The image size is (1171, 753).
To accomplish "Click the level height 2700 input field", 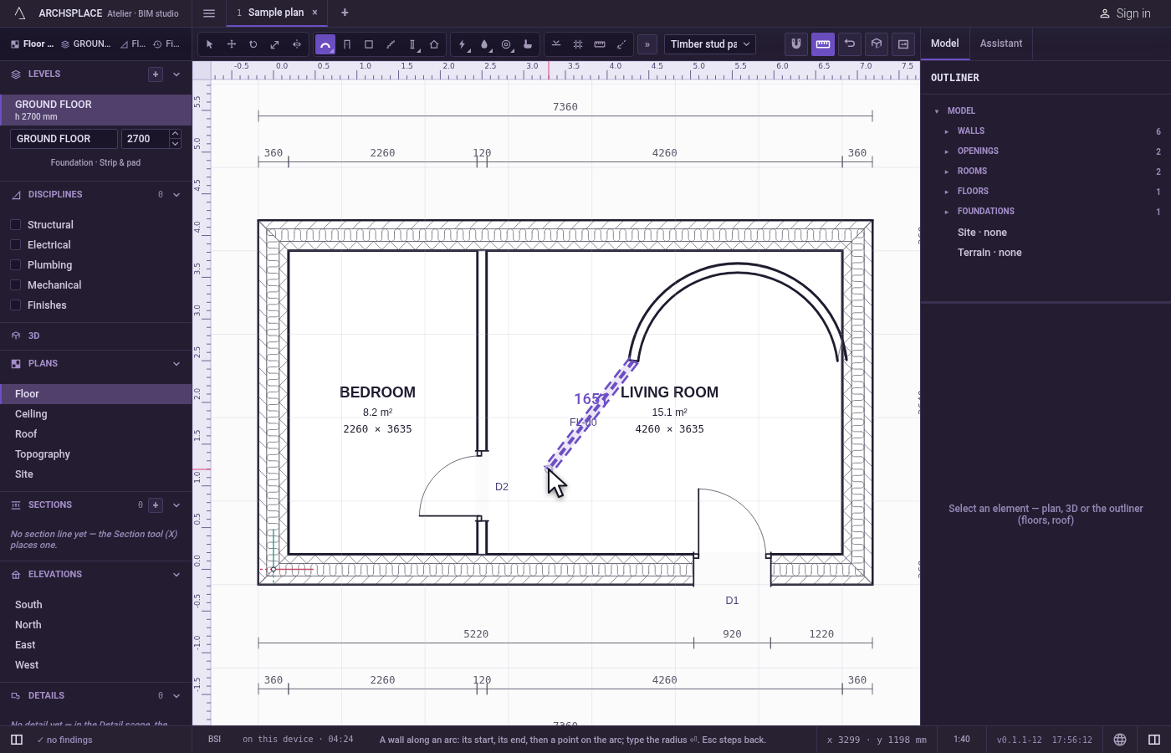I will tap(146, 139).
